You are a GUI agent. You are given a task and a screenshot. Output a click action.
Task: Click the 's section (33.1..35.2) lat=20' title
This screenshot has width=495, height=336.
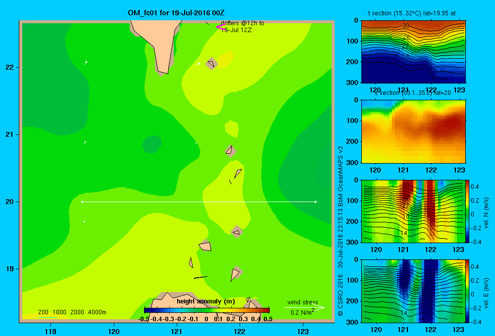413,93
